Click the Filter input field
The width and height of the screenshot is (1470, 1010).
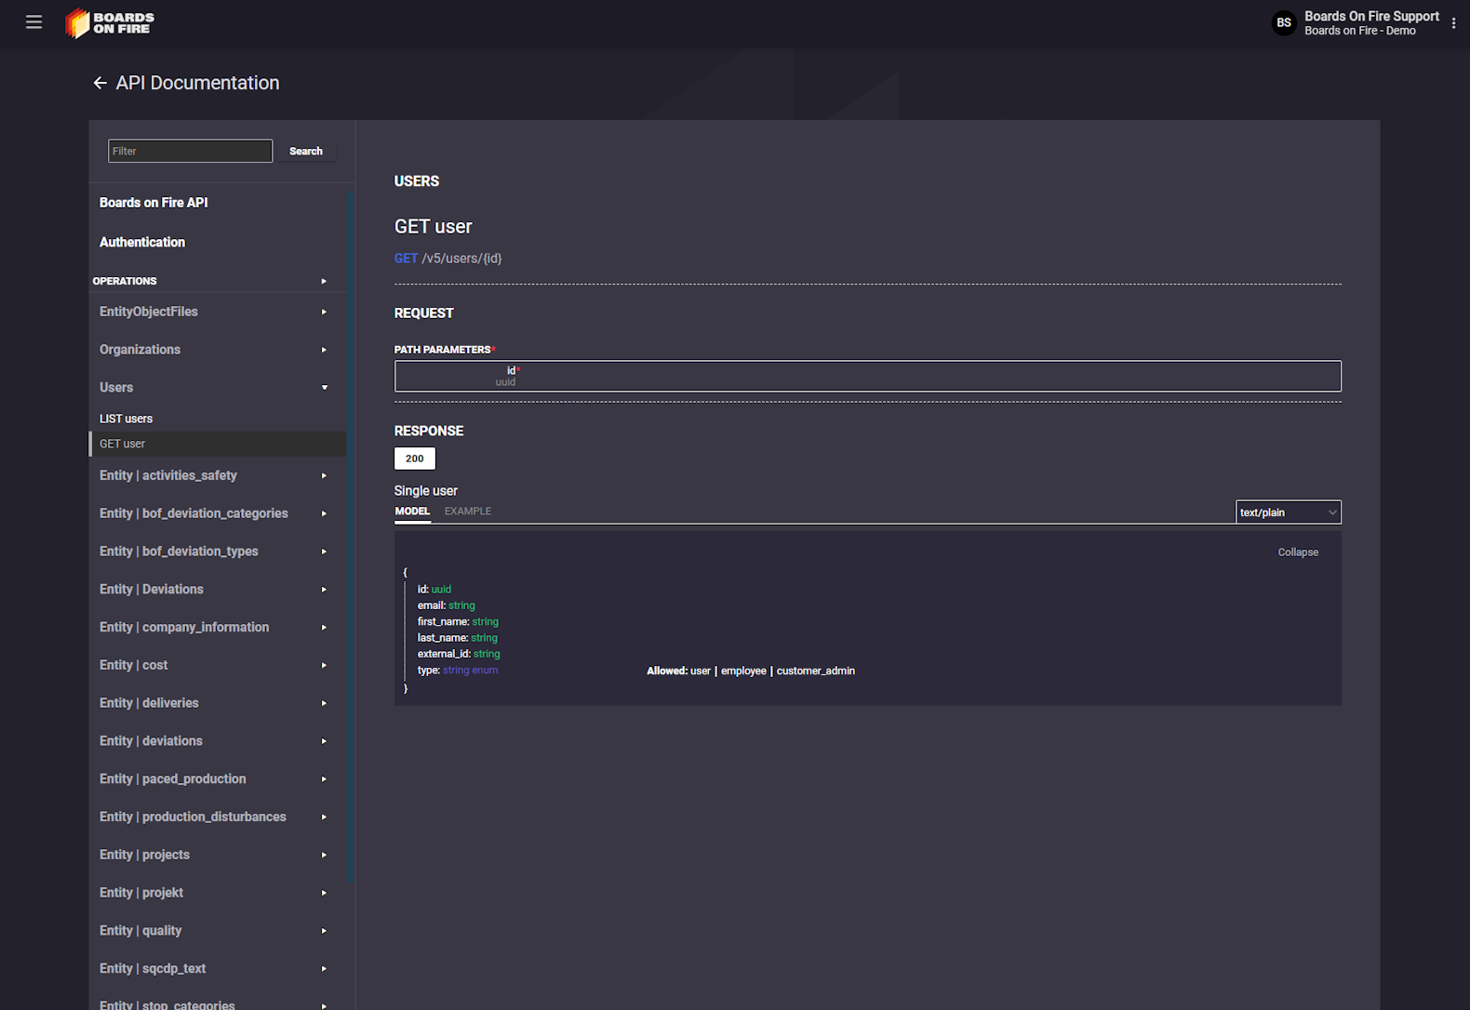pyautogui.click(x=190, y=152)
